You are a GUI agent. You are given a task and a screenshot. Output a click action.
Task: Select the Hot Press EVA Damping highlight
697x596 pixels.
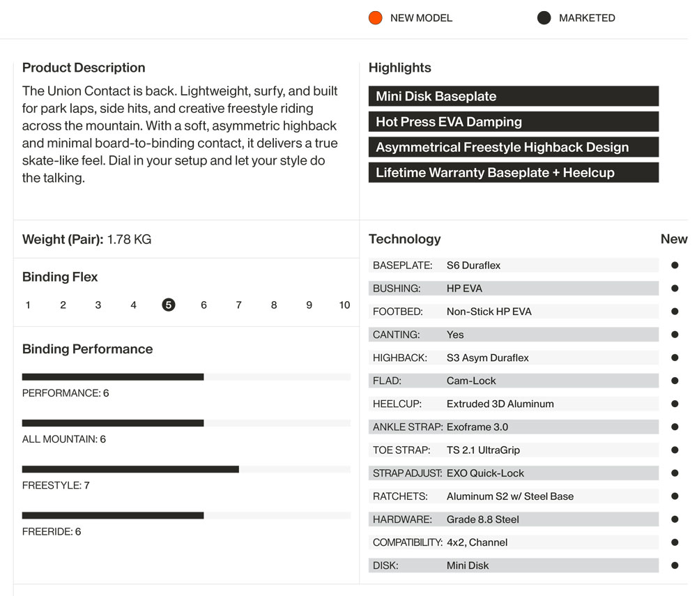coord(513,122)
